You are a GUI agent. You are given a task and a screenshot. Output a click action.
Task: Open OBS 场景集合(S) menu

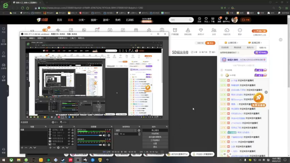tap(62, 38)
